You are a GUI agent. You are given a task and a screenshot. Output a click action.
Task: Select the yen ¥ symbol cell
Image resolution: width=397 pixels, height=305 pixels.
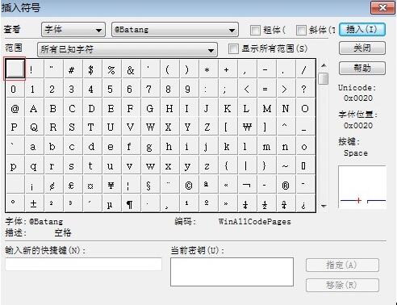pyautogui.click(x=111, y=185)
